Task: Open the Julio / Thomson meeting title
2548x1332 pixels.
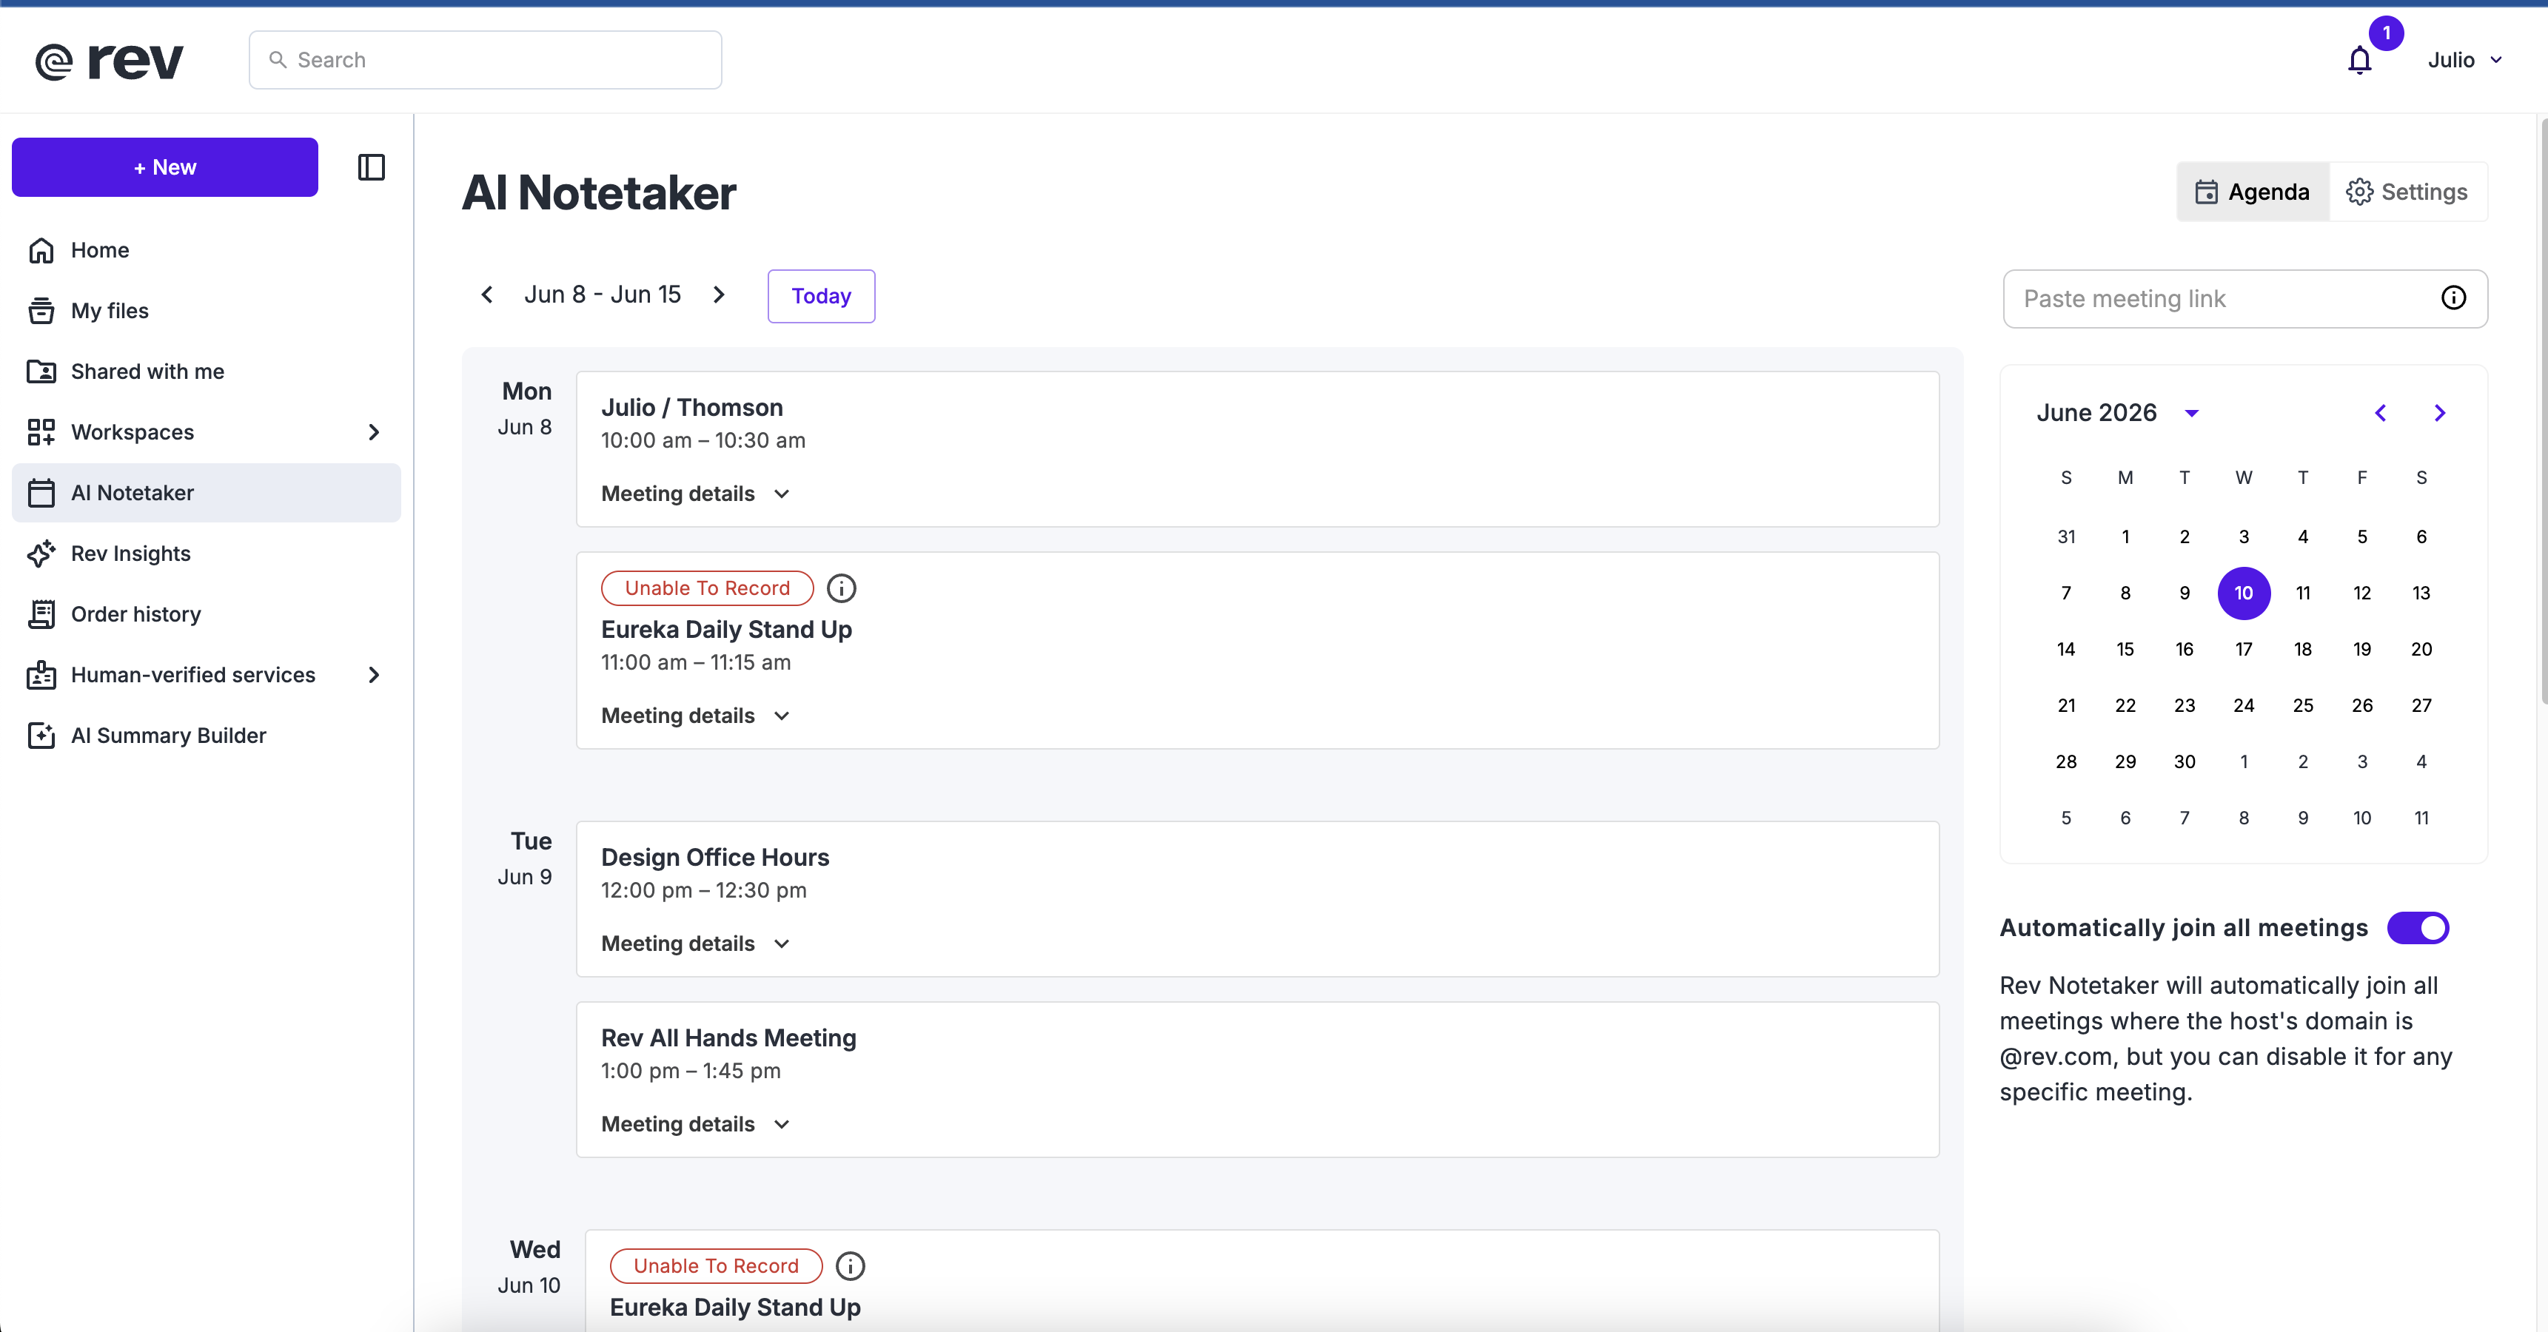Action: 692,408
